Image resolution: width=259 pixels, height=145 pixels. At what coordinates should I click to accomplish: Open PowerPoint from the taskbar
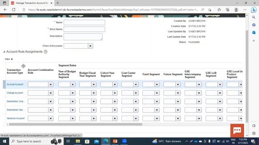[x=115, y=141]
